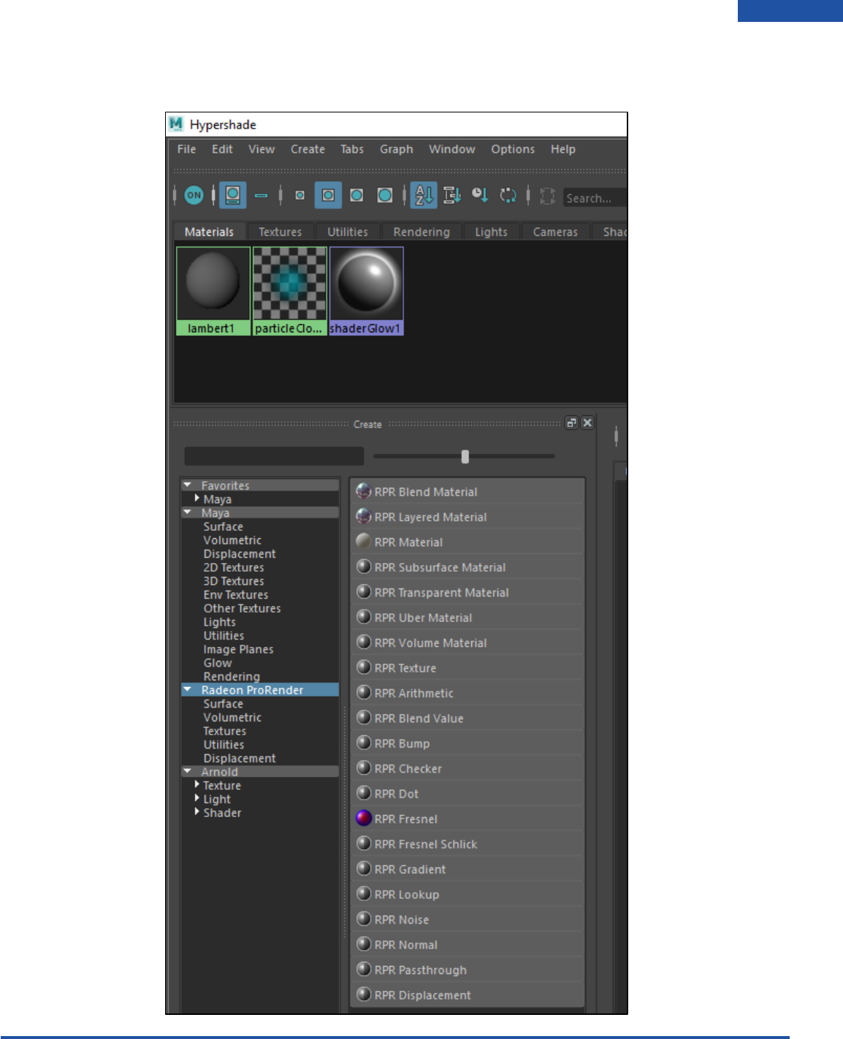Open the Edit menu
Image resolution: width=843 pixels, height=1039 pixels.
[222, 149]
